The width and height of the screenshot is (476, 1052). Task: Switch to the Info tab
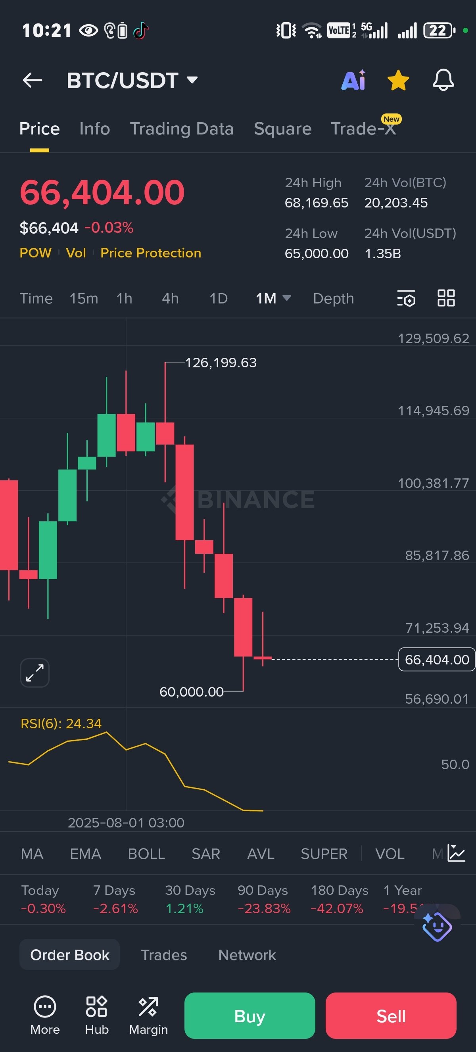pyautogui.click(x=95, y=129)
